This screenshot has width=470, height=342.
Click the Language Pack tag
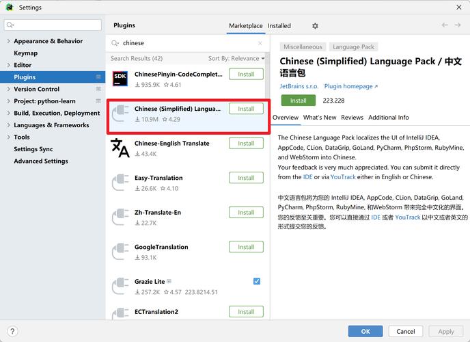click(353, 47)
